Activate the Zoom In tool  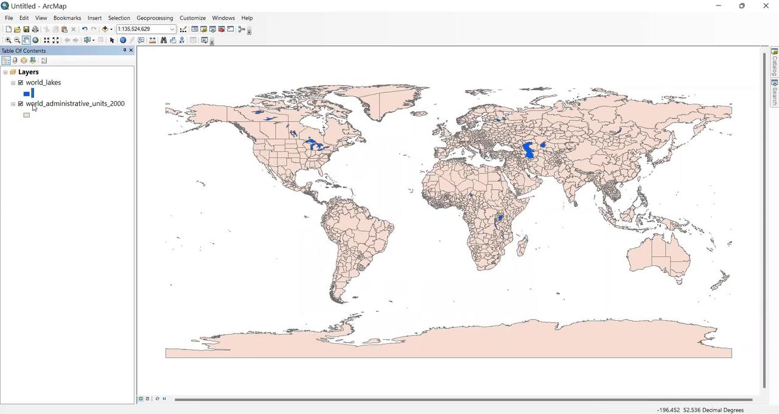click(x=8, y=40)
